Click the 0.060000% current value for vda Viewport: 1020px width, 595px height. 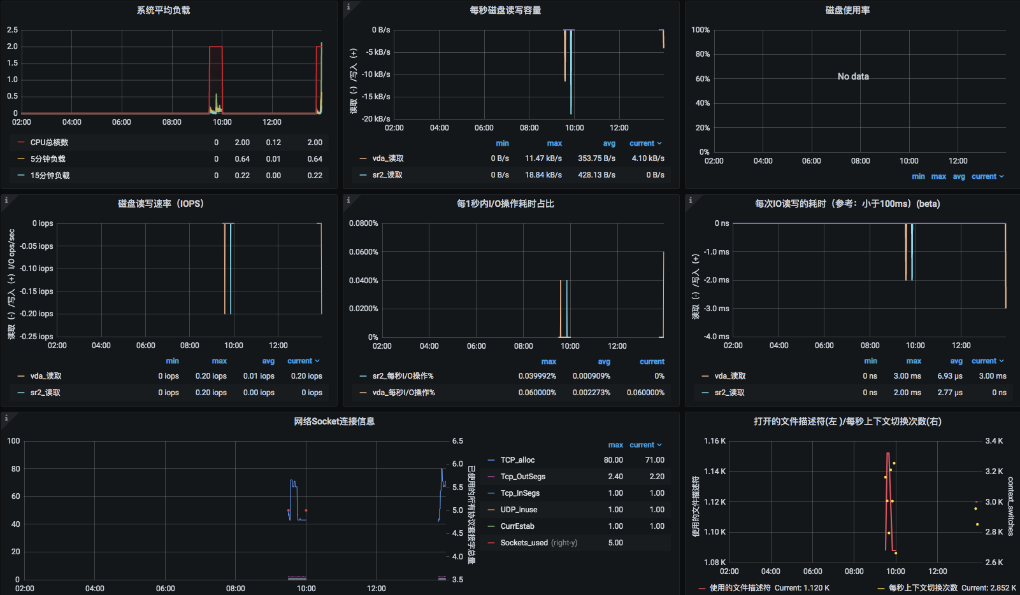pos(645,393)
